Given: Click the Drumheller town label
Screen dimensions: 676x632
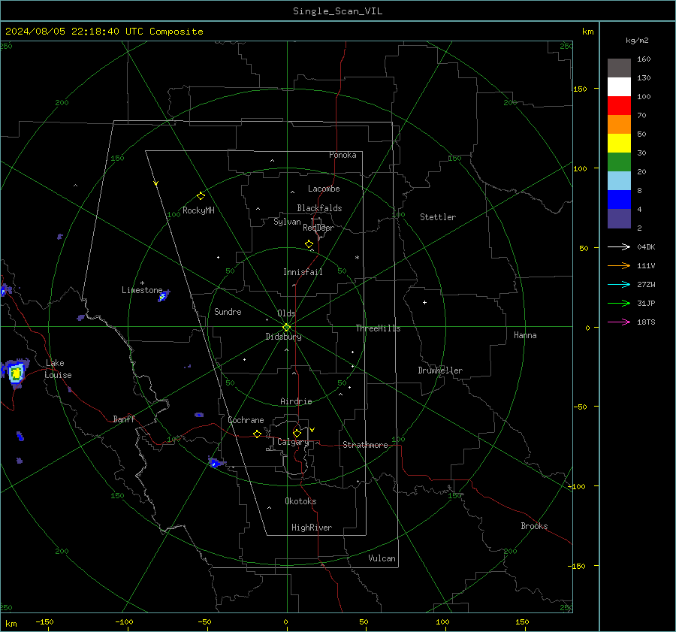Looking at the screenshot, I should (x=440, y=370).
